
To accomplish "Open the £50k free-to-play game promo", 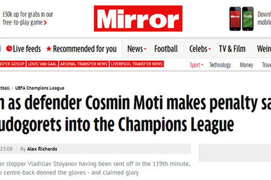I will 28,18.
